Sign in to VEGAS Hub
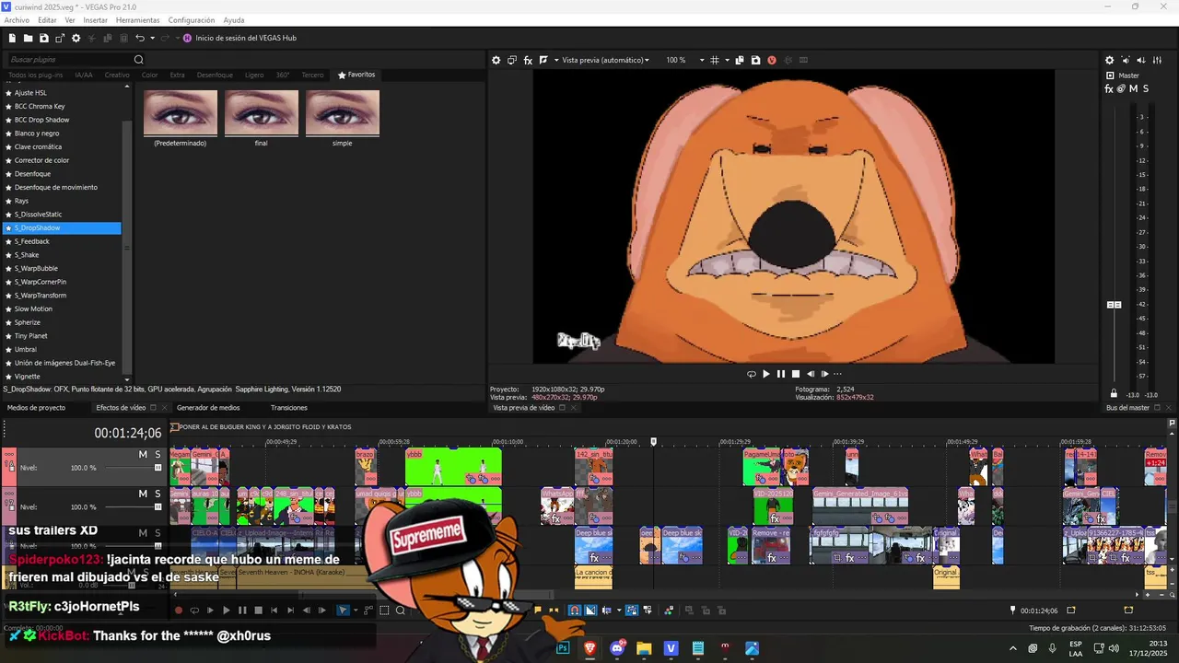1179x663 pixels. tap(239, 38)
